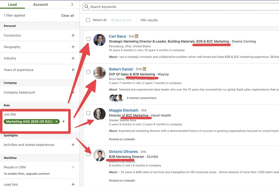Expand the Geography filter
The height and width of the screenshot is (187, 279).
click(73, 47)
